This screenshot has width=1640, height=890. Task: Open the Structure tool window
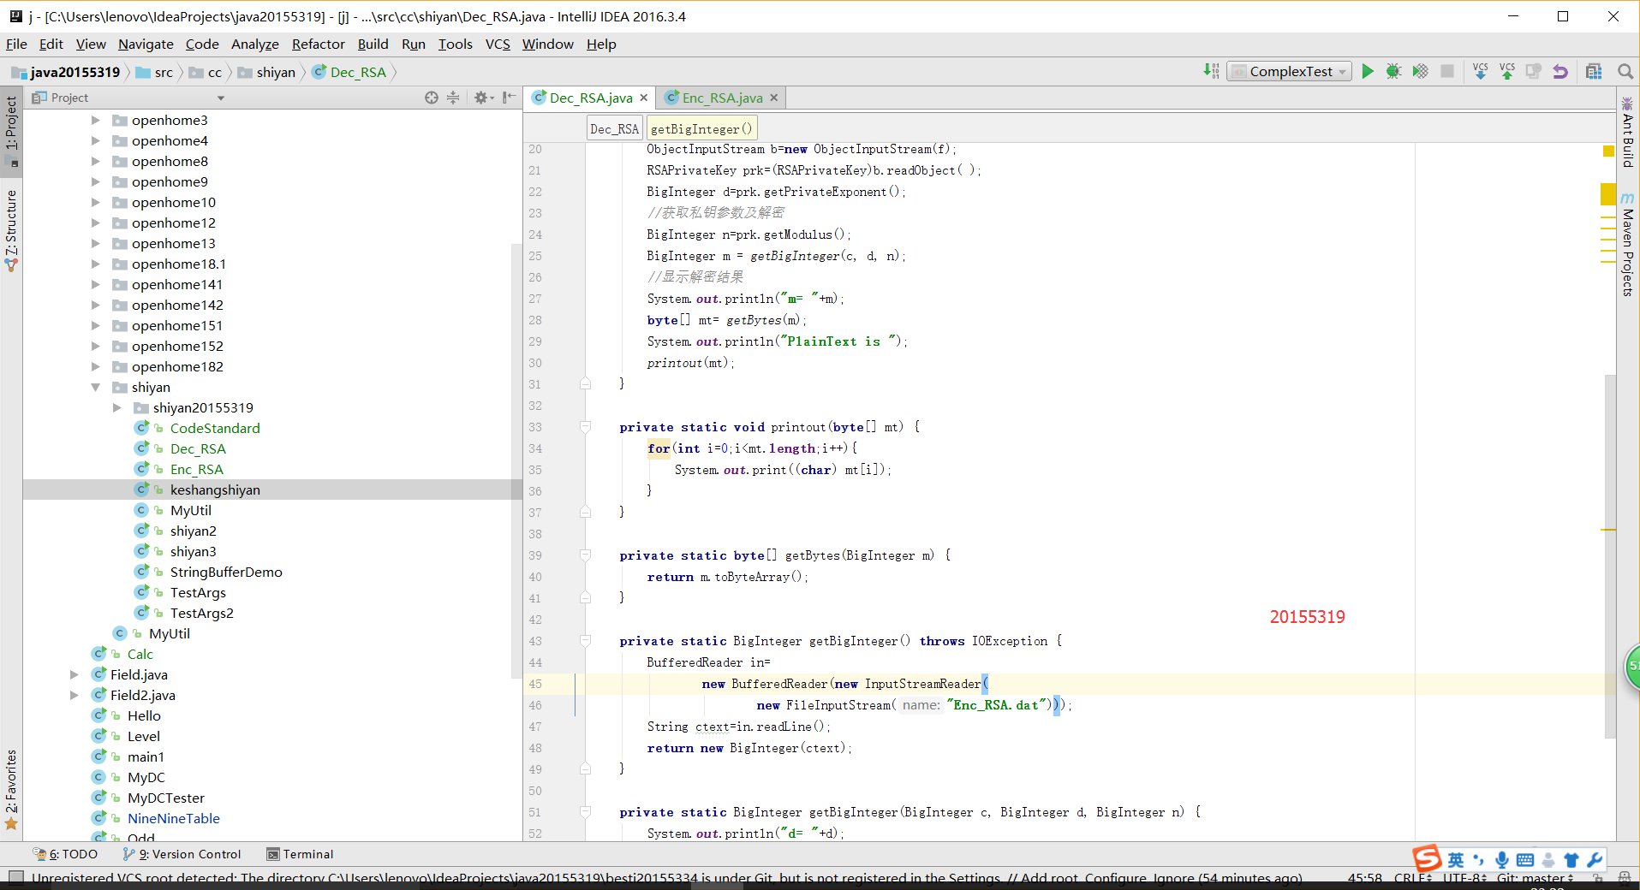[x=11, y=231]
